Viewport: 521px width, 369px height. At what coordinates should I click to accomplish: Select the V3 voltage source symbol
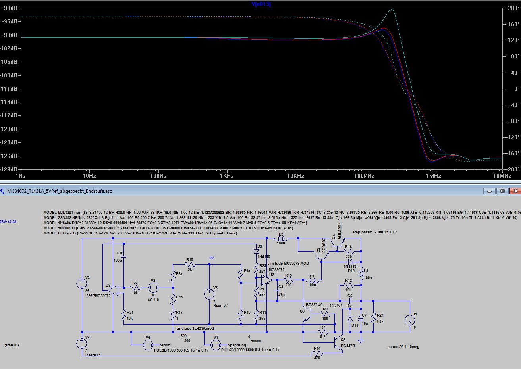[x=82, y=283]
